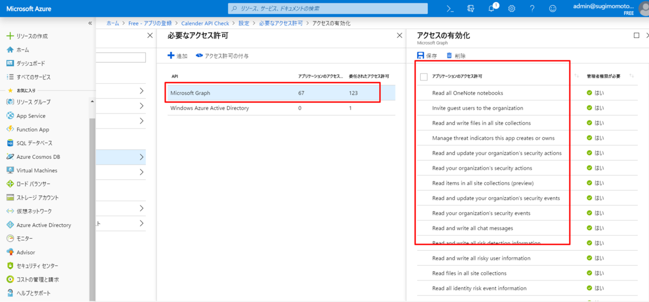Close the leftmost settings blade
649x302 pixels.
pyautogui.click(x=150, y=35)
